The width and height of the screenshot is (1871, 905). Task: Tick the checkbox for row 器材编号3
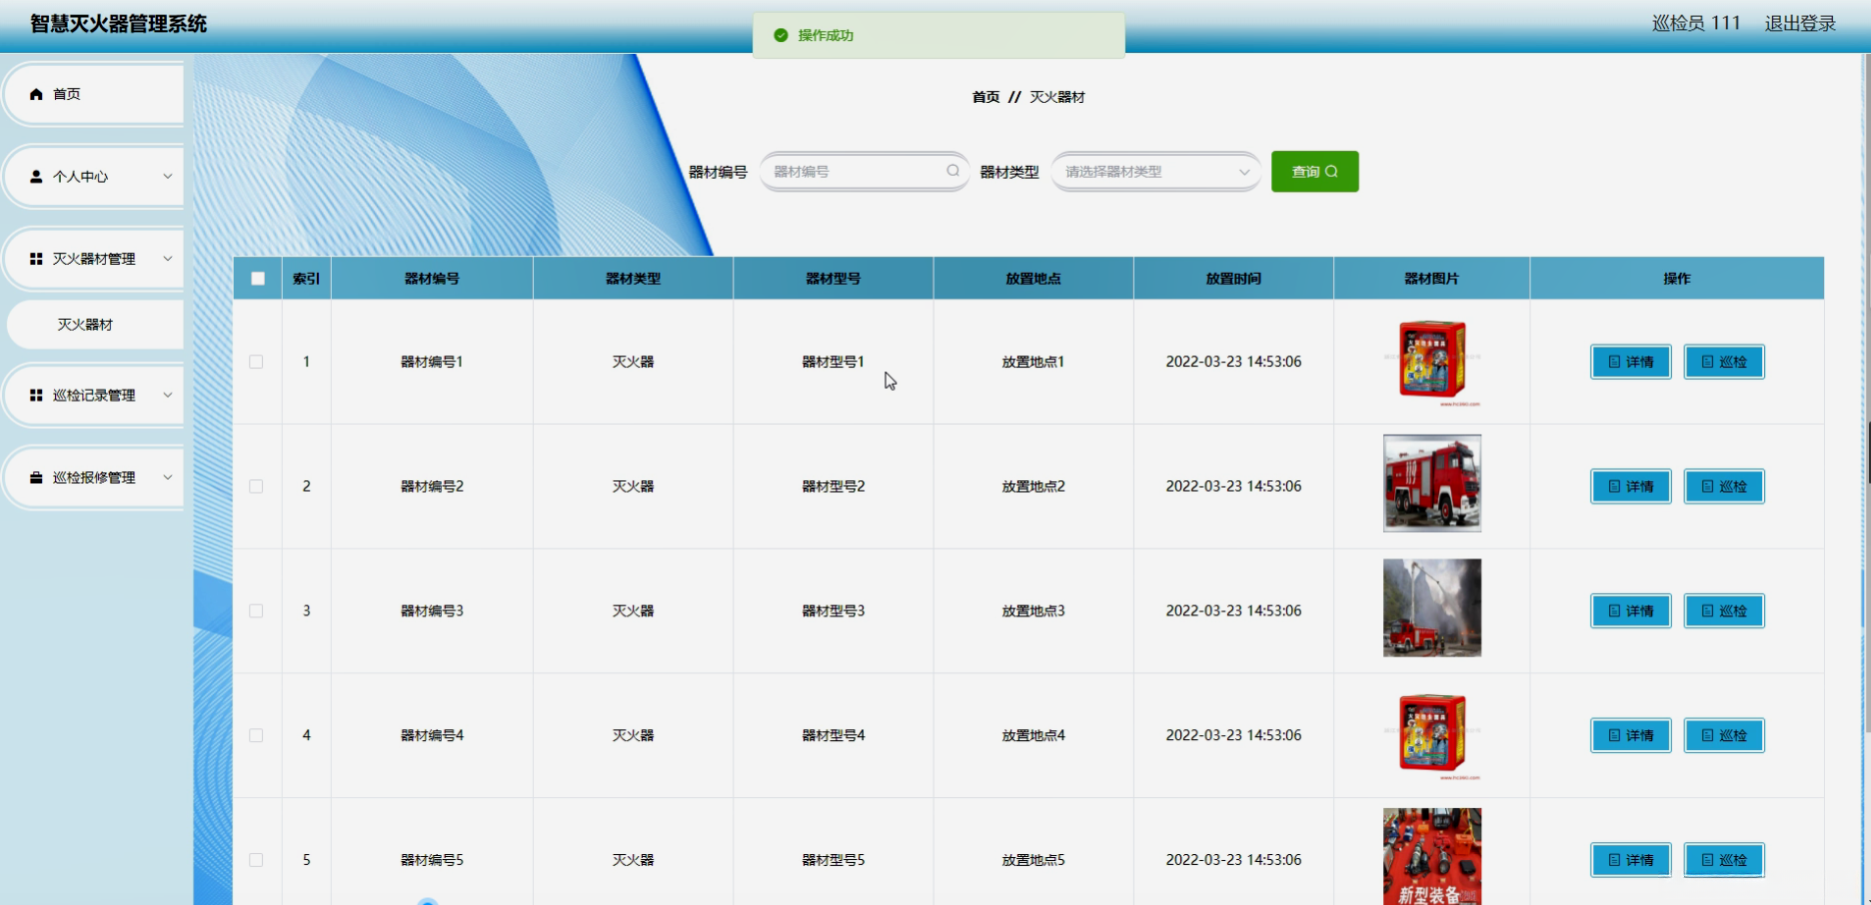(256, 610)
